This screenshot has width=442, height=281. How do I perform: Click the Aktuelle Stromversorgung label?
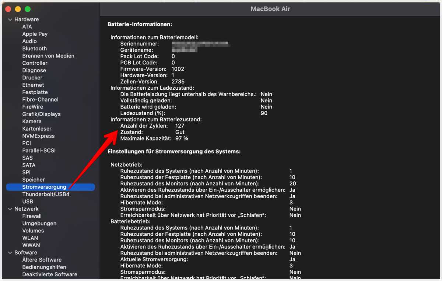coord(154,259)
